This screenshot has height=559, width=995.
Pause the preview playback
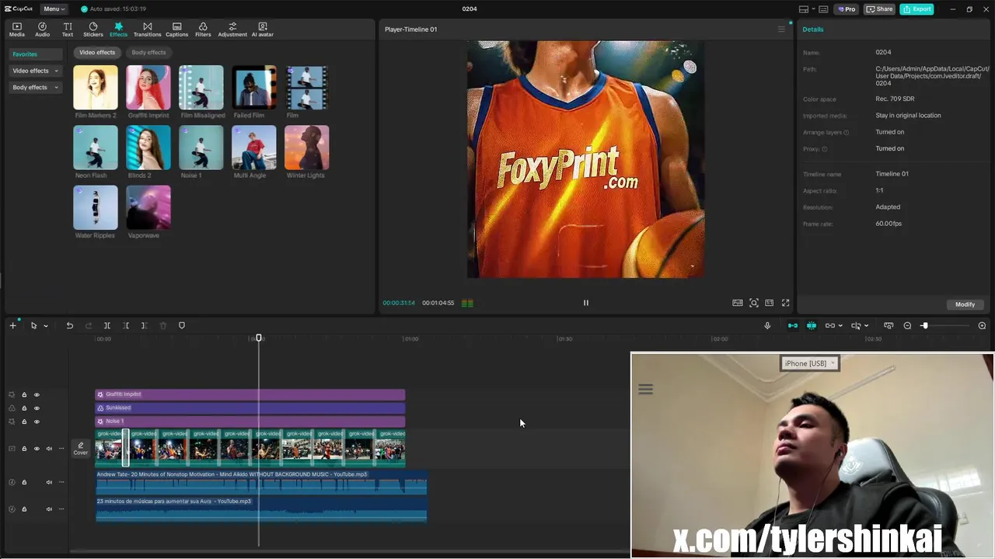point(586,303)
